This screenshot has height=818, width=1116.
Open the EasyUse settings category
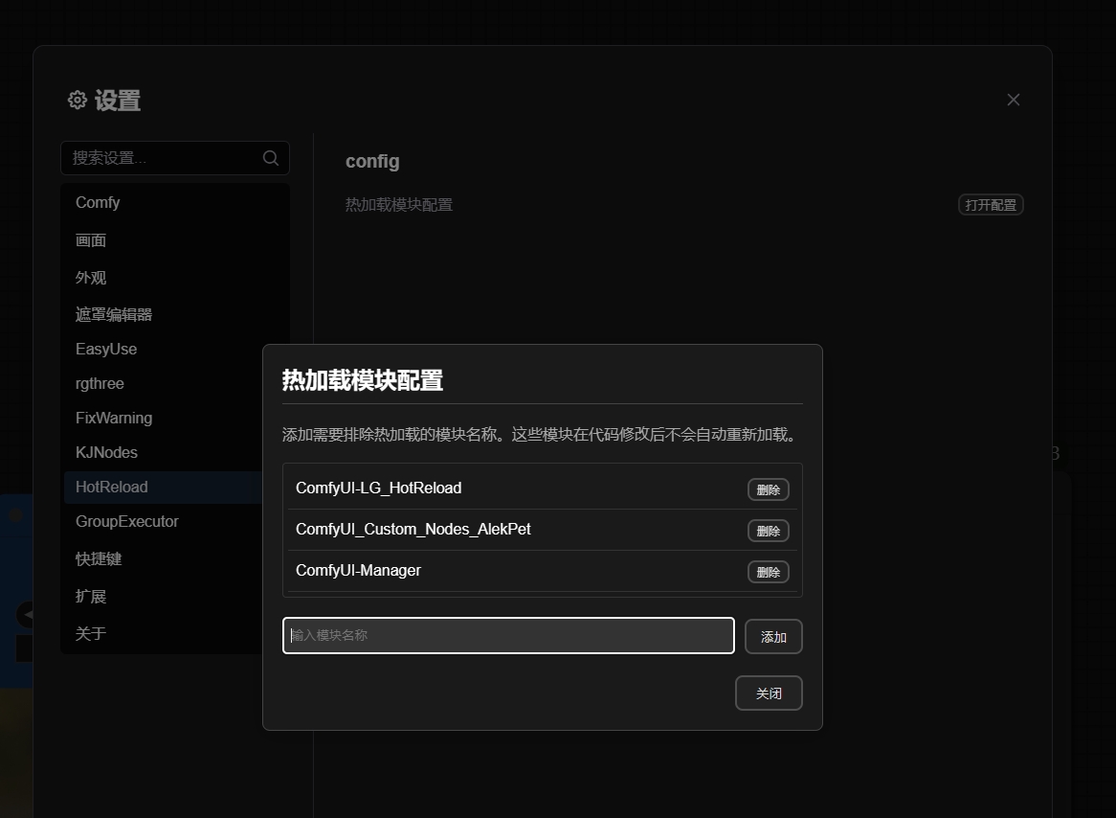175,350
